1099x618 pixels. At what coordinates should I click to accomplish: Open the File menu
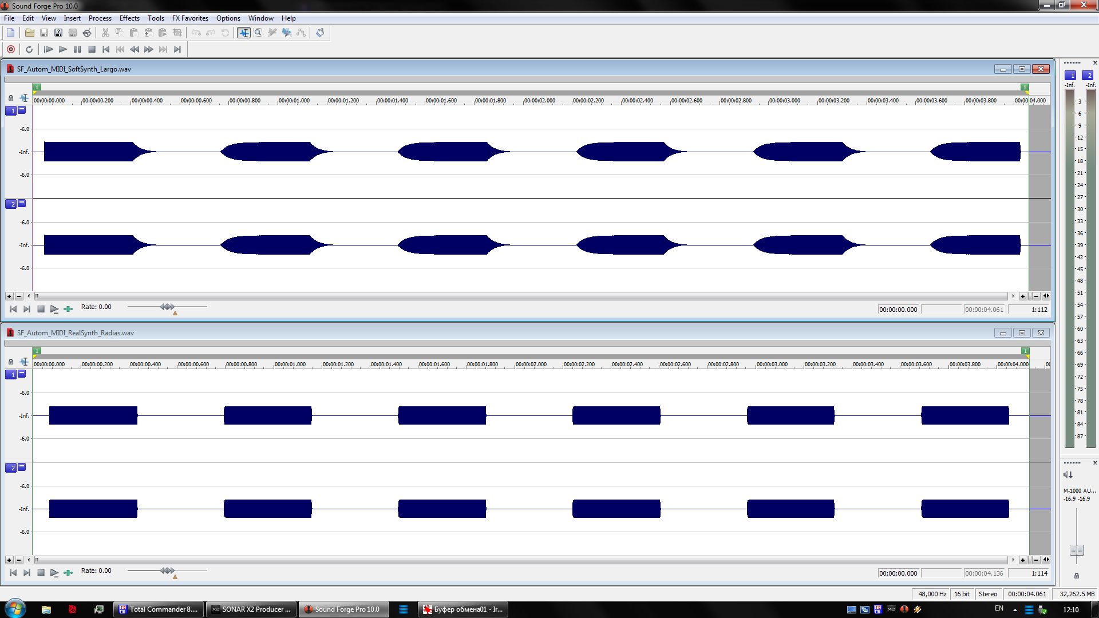(9, 18)
